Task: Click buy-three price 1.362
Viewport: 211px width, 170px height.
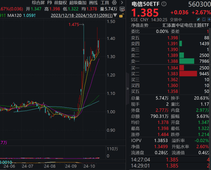Action: [173, 80]
